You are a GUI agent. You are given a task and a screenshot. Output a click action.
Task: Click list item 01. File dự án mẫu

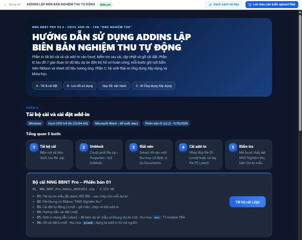[x=83, y=196]
